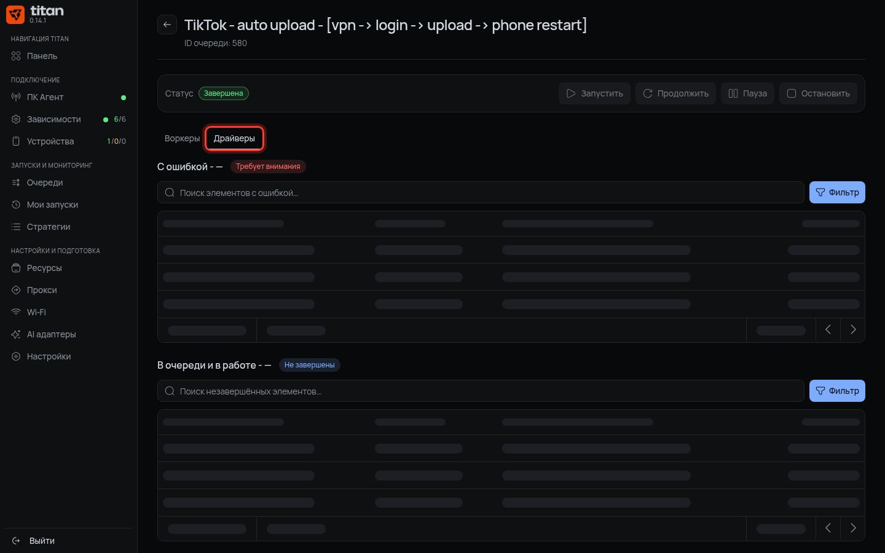Click the Не завершены badge
Image resolution: width=885 pixels, height=553 pixels.
point(310,365)
